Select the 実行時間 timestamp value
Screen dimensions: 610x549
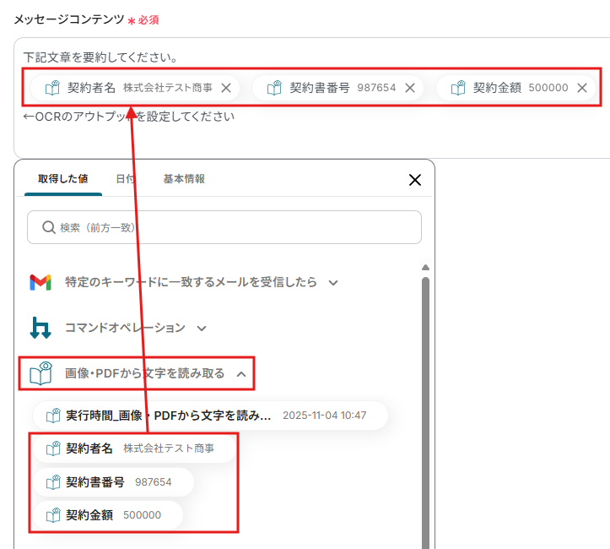[211, 416]
